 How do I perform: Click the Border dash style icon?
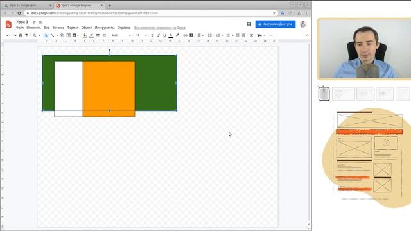click(104, 35)
